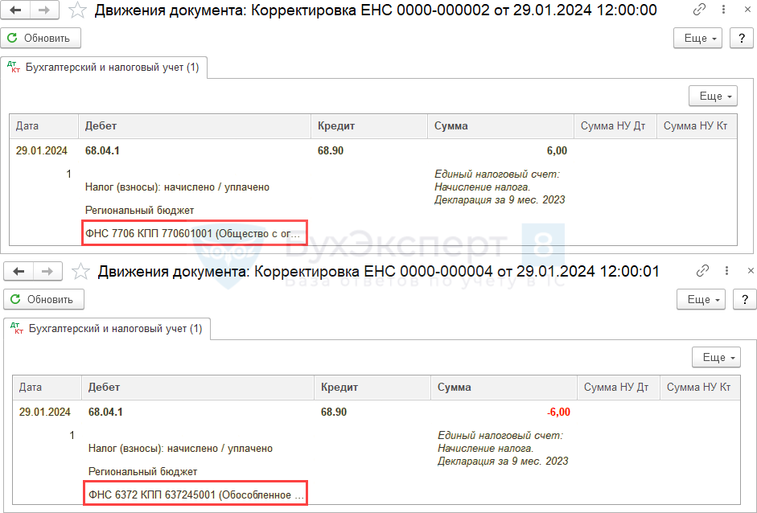Close the Корректировка ЕНС 0000-000004 window
This screenshot has height=513, width=757.
751,271
